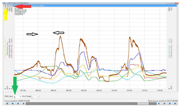181x108 pixels.
Task: Click the toolbar icon beside the wrench
Action: 10,5
